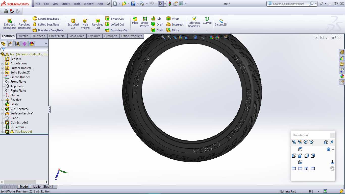The width and height of the screenshot is (345, 194).
Task: Open the Reference Geometry dropdown arrow
Action: (x=194, y=31)
